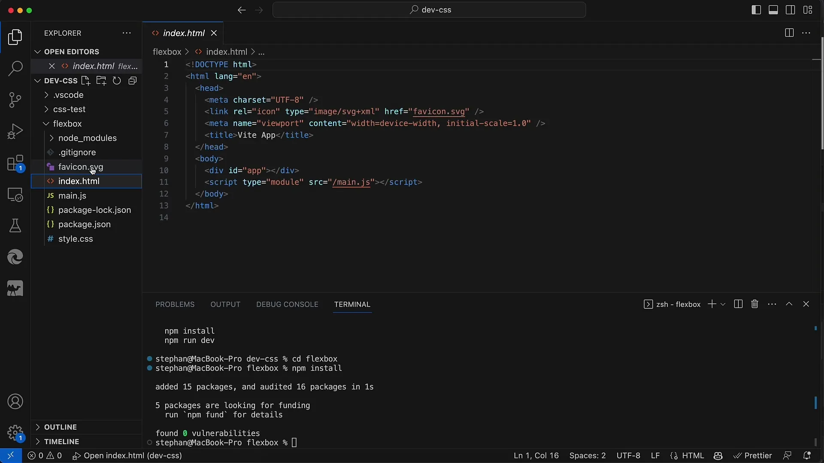Click the dev-css command center search box
Screen dimensions: 824x463
429,10
